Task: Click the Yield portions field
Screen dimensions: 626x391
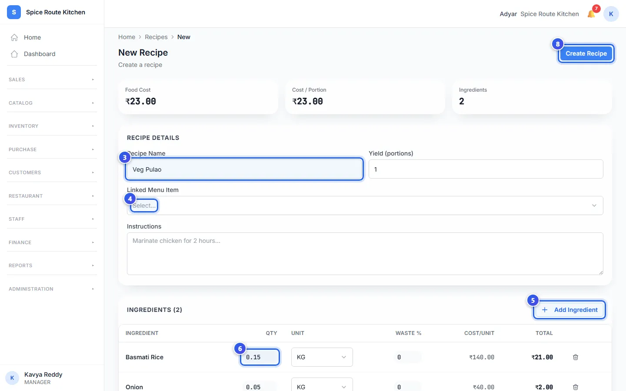Action: tap(486, 169)
